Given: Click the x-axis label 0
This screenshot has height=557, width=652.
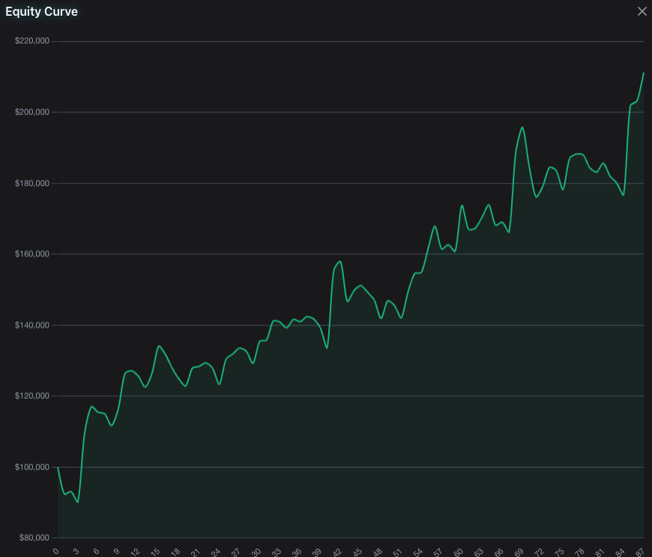Looking at the screenshot, I should click(x=56, y=551).
